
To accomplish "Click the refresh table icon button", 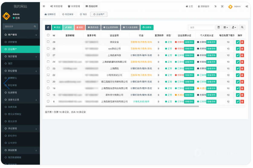I will coord(48,27).
